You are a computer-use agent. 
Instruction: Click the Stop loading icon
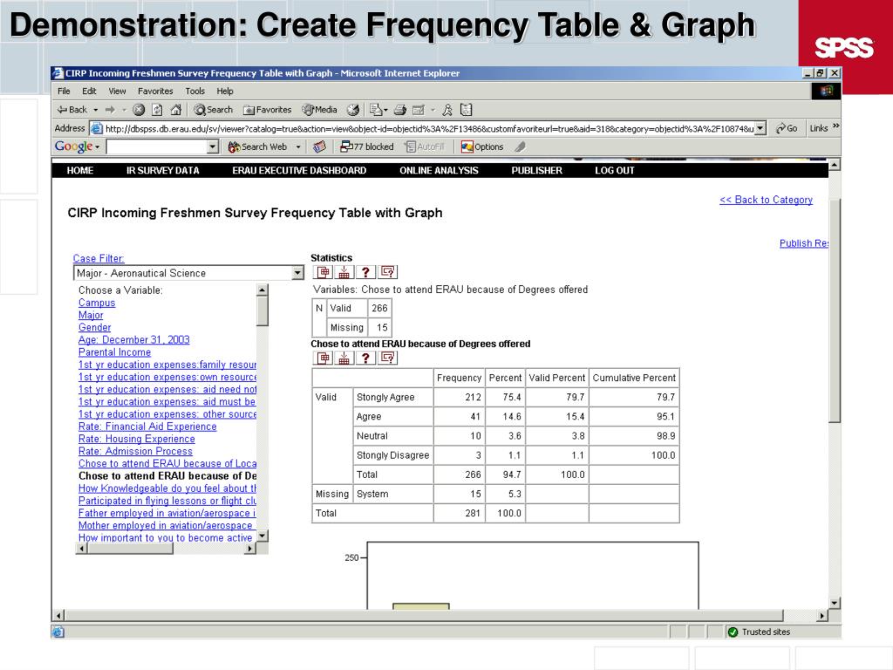point(139,109)
